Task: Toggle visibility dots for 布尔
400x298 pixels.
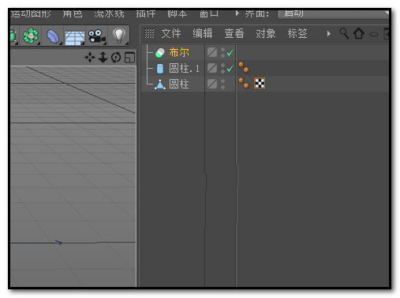Action: pos(222,52)
